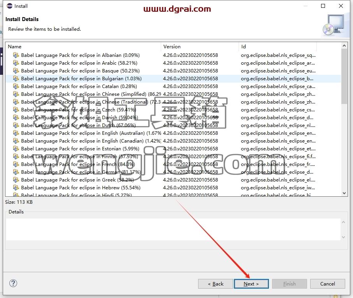
Task: Click inside the Details text area
Action: point(173,229)
